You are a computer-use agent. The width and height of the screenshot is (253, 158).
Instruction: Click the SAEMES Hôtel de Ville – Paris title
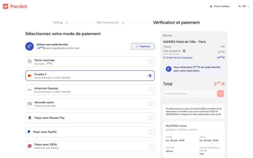[184, 42]
